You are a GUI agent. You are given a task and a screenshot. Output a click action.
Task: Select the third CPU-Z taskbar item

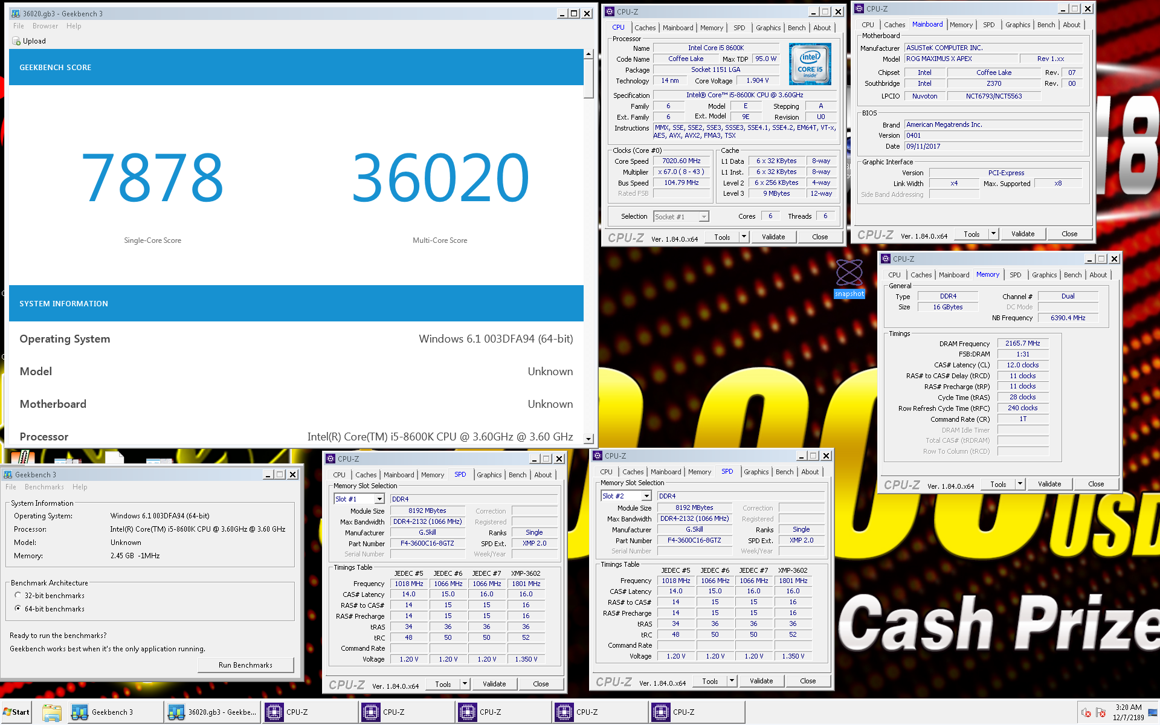(503, 712)
